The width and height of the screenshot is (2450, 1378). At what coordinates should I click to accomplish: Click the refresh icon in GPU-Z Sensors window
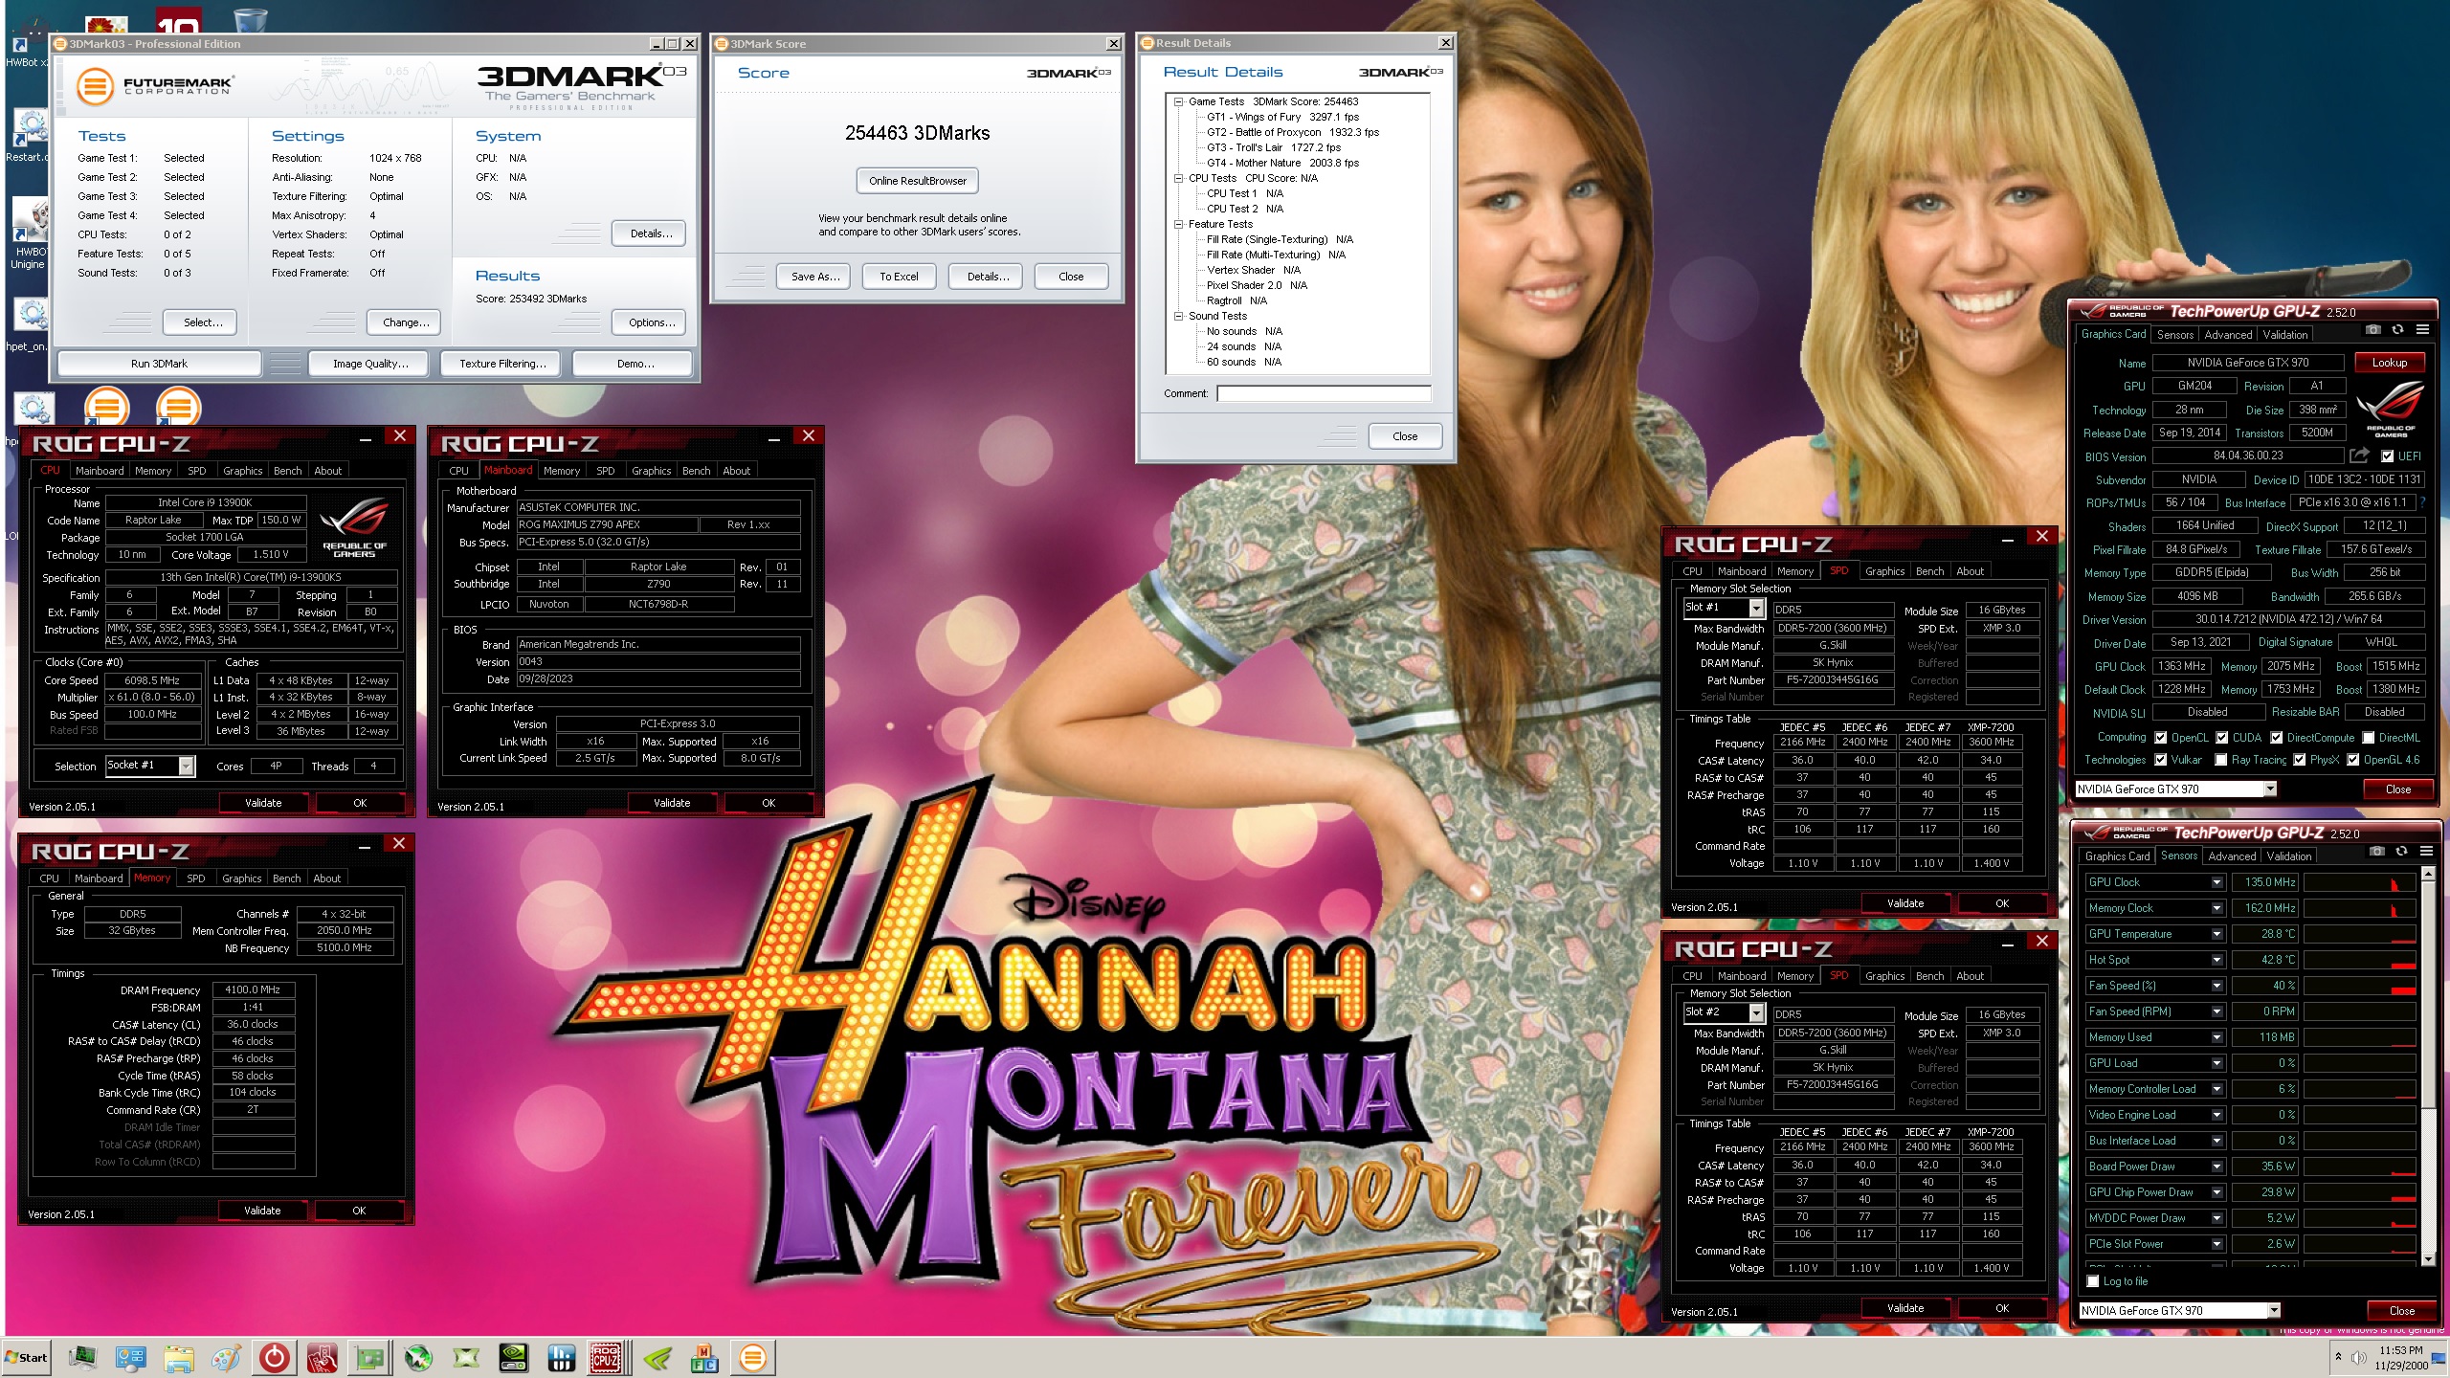2401,851
